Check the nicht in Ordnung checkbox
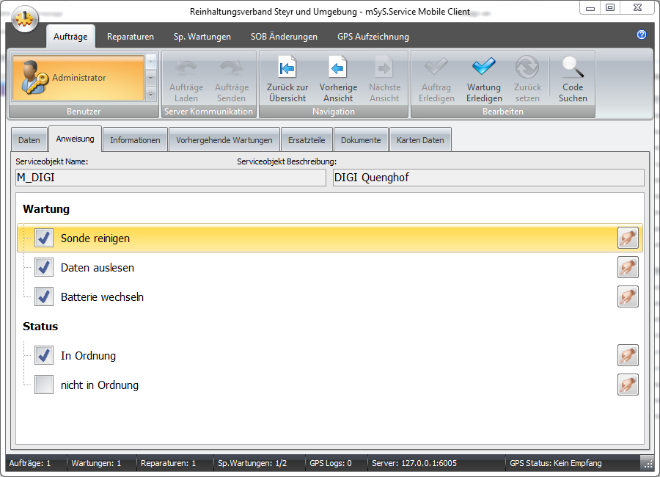Viewport: 660px width, 477px height. click(x=44, y=385)
